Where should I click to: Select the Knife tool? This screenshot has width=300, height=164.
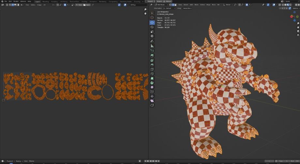click(152, 74)
